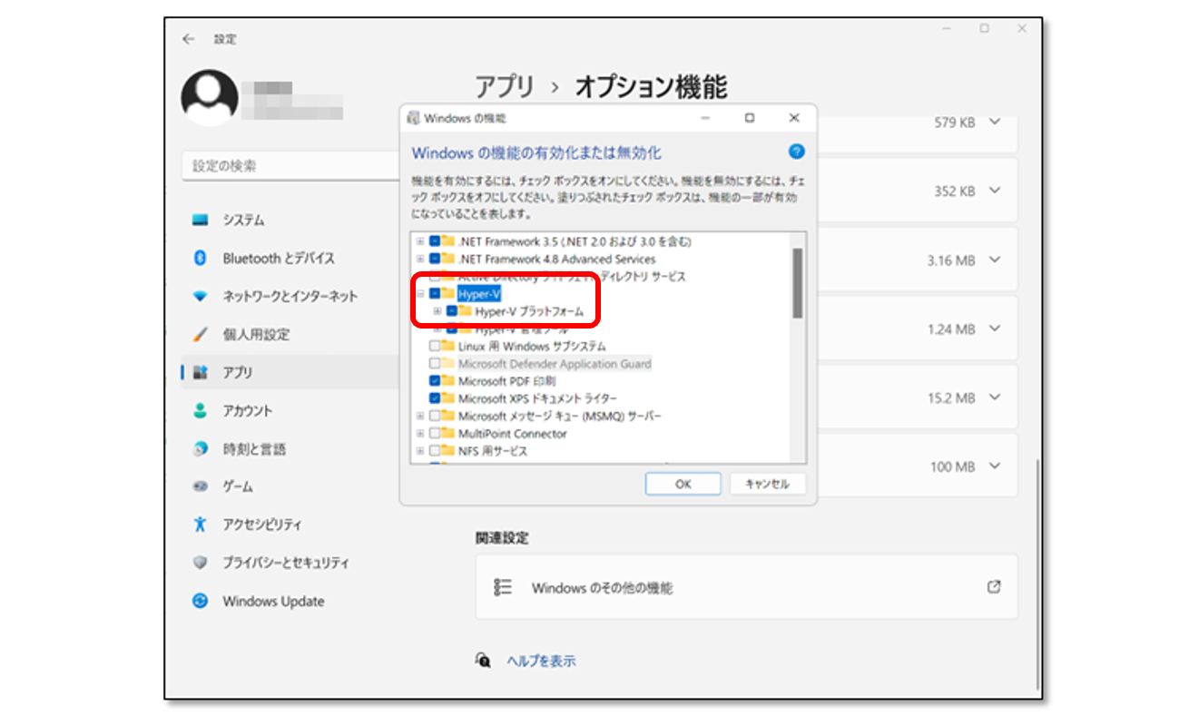This screenshot has width=1189, height=716.
Task: Click the アクセシビリティ figure icon
Action: [201, 525]
